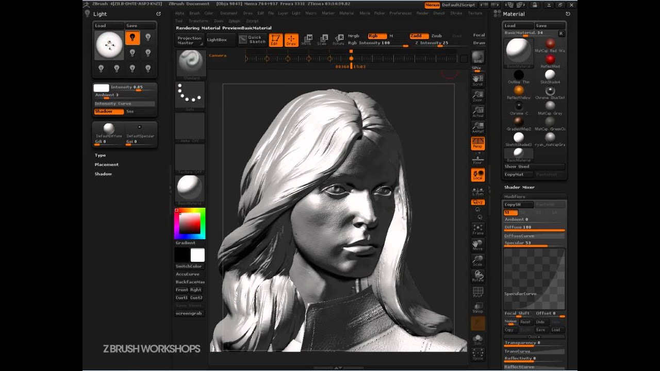Click the Transp transparency icon
The image size is (660, 371).
pyautogui.click(x=478, y=308)
